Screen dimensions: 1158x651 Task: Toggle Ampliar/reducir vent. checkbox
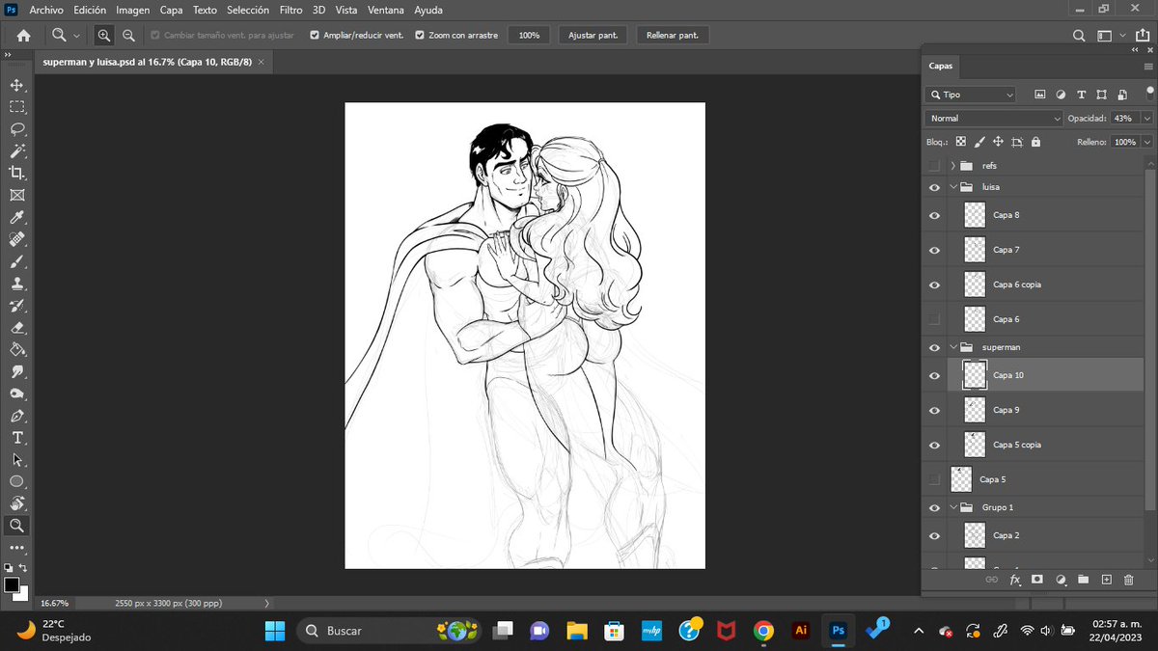coord(315,35)
